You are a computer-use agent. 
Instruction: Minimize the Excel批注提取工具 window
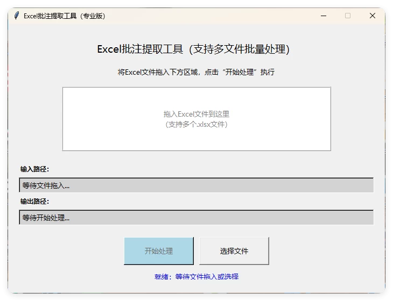coord(324,16)
